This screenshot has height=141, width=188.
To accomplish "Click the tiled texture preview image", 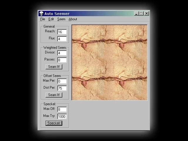I will (x=109, y=63).
